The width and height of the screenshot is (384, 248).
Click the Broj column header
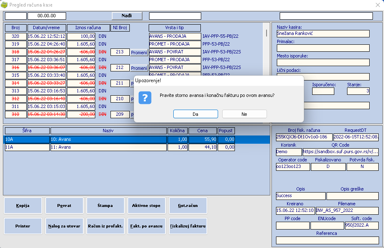[x=16, y=28]
